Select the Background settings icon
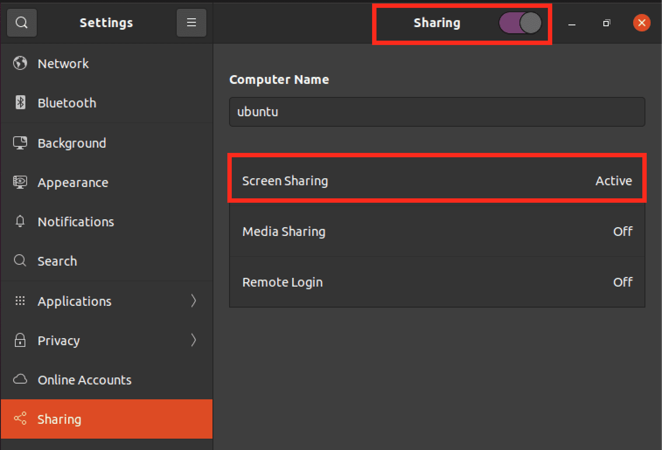 20,143
